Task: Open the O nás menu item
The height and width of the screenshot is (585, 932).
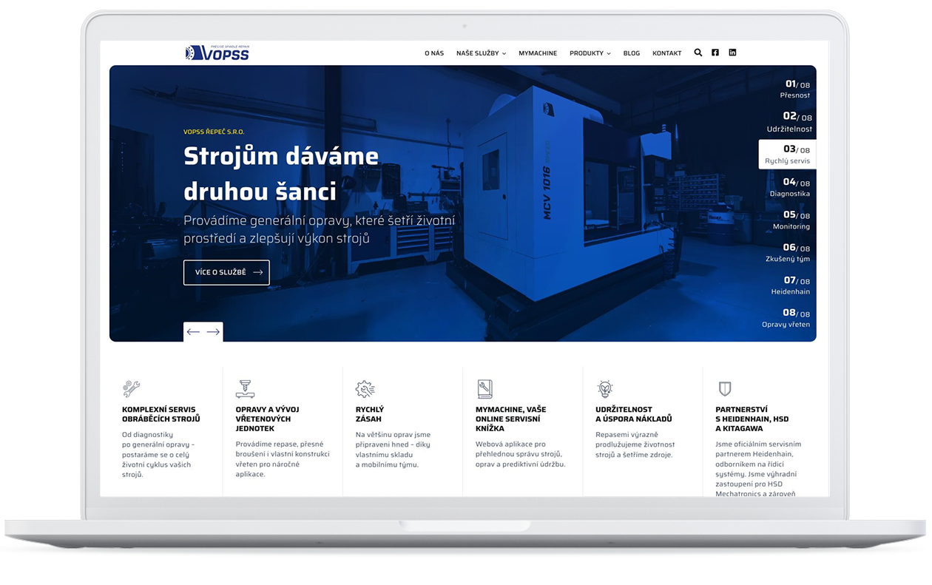Action: coord(434,53)
